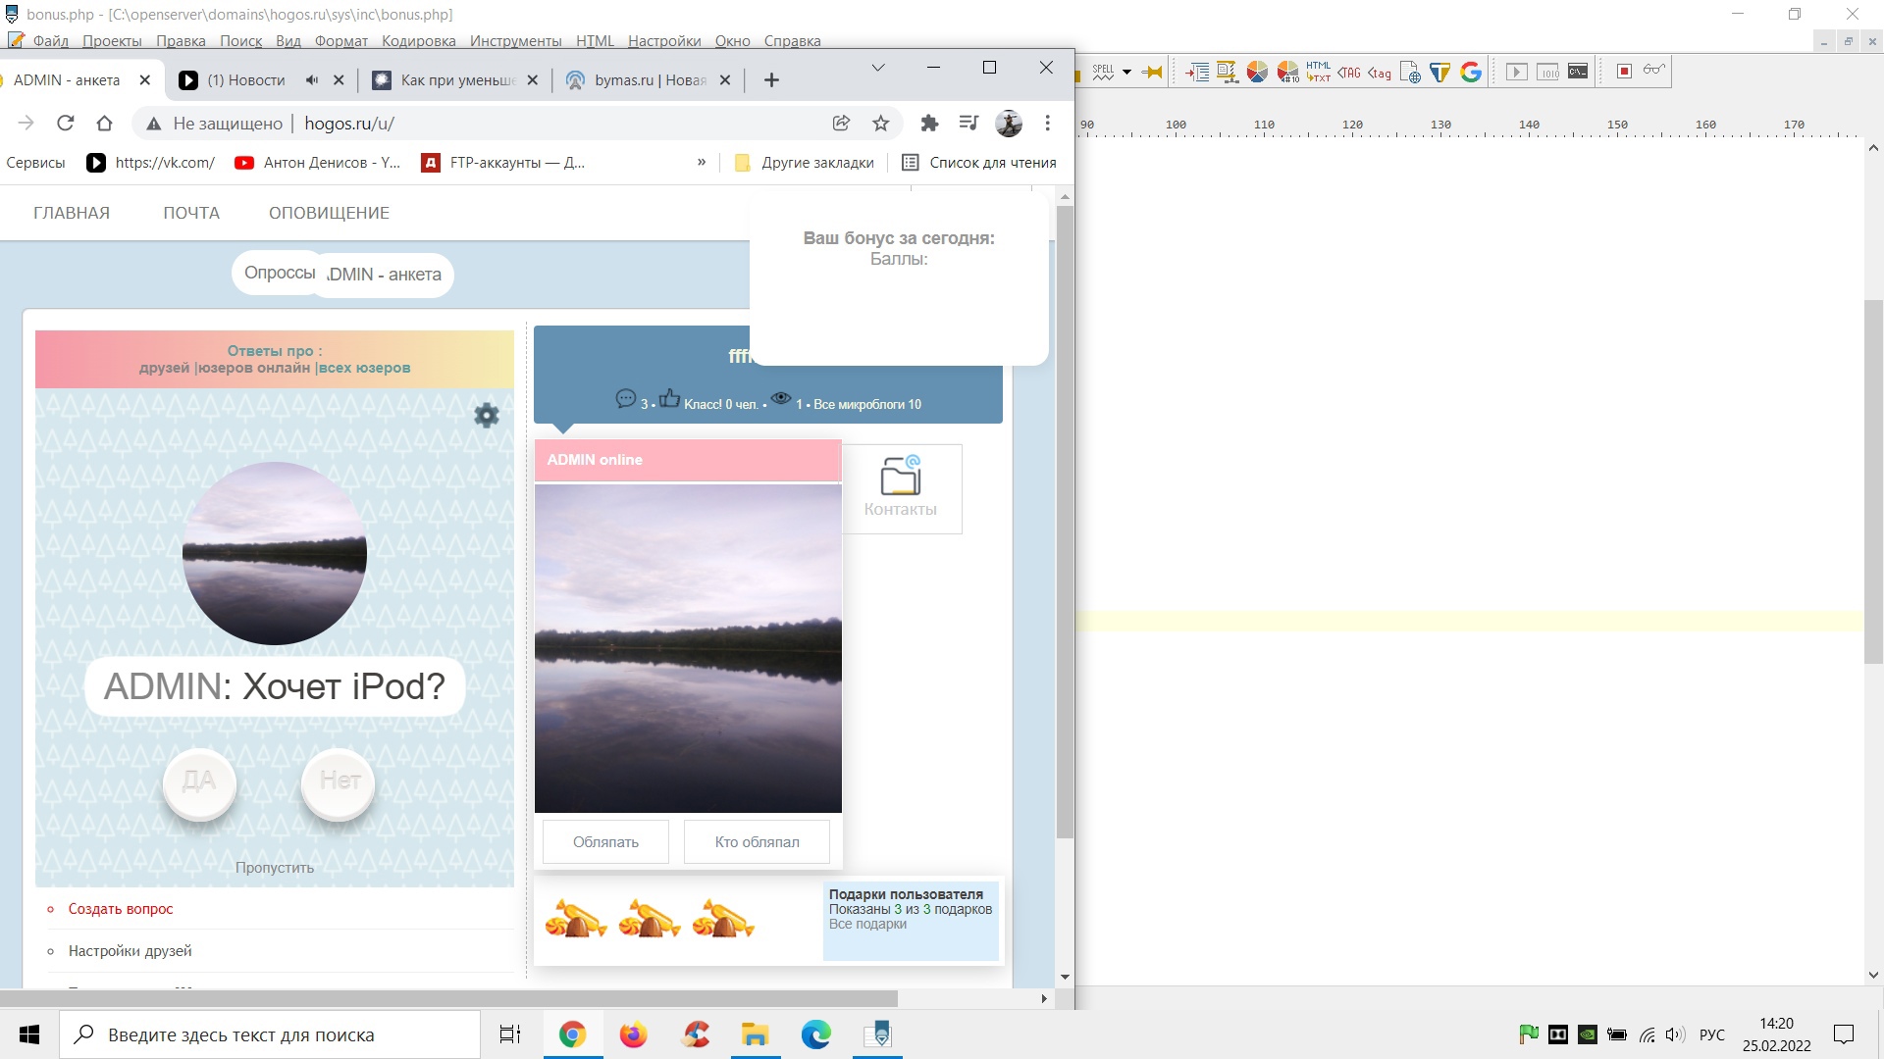Click the spell check toolbar icon
This screenshot has height=1059, width=1884.
click(x=1103, y=72)
